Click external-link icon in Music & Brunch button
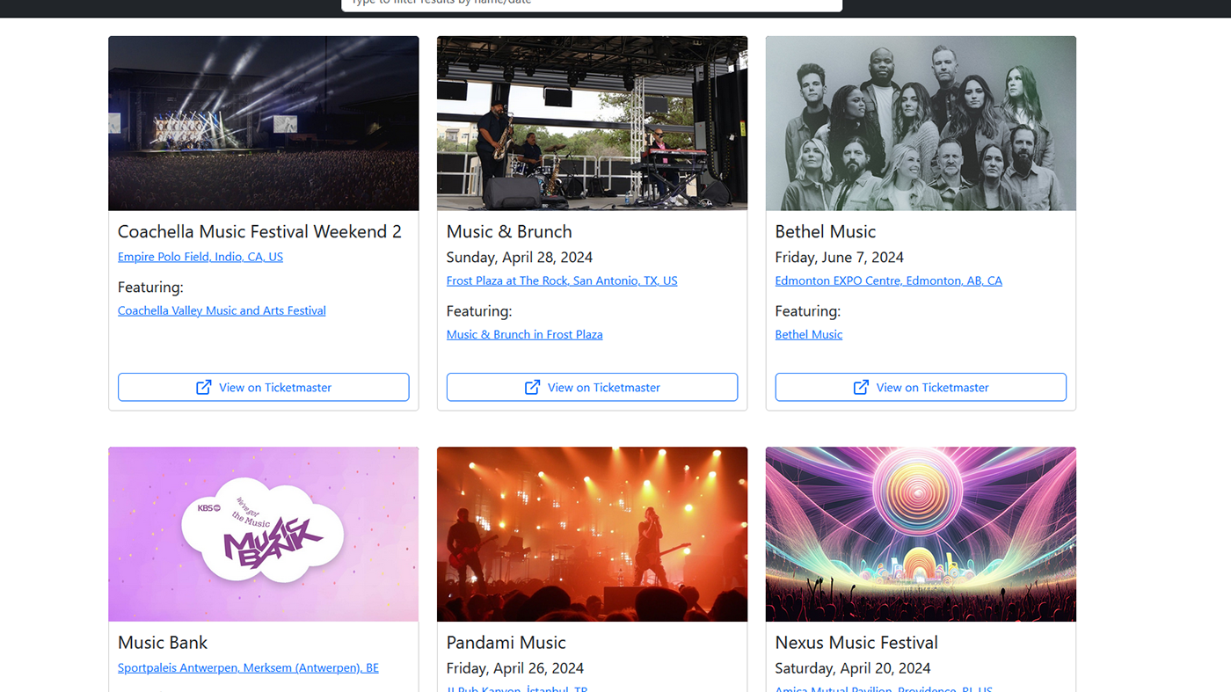 (533, 387)
